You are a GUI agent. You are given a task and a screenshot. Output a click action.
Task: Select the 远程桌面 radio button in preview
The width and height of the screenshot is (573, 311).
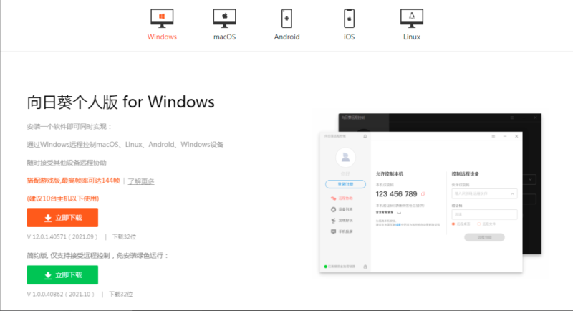pyautogui.click(x=453, y=224)
